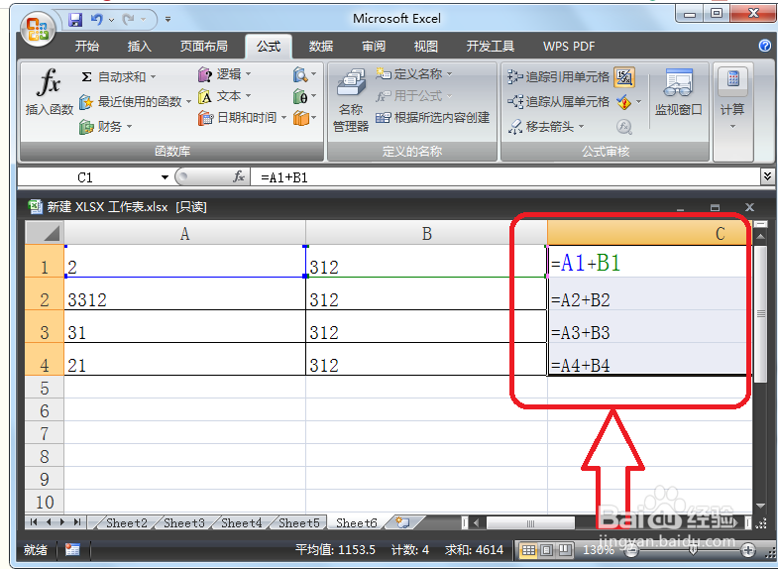778x569 pixels.
Task: Click the zoom out minus button
Action: tap(631, 549)
